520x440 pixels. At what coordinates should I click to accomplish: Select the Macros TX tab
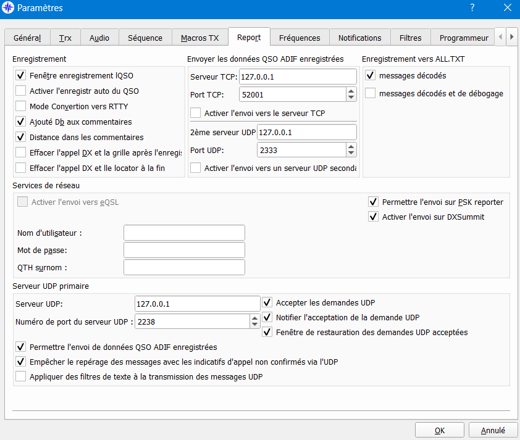pyautogui.click(x=199, y=38)
